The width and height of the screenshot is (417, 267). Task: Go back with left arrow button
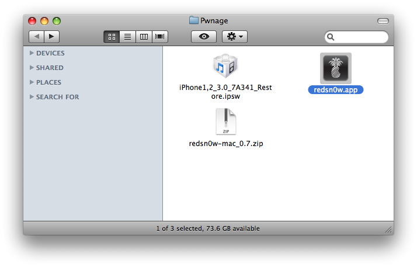tap(36, 37)
